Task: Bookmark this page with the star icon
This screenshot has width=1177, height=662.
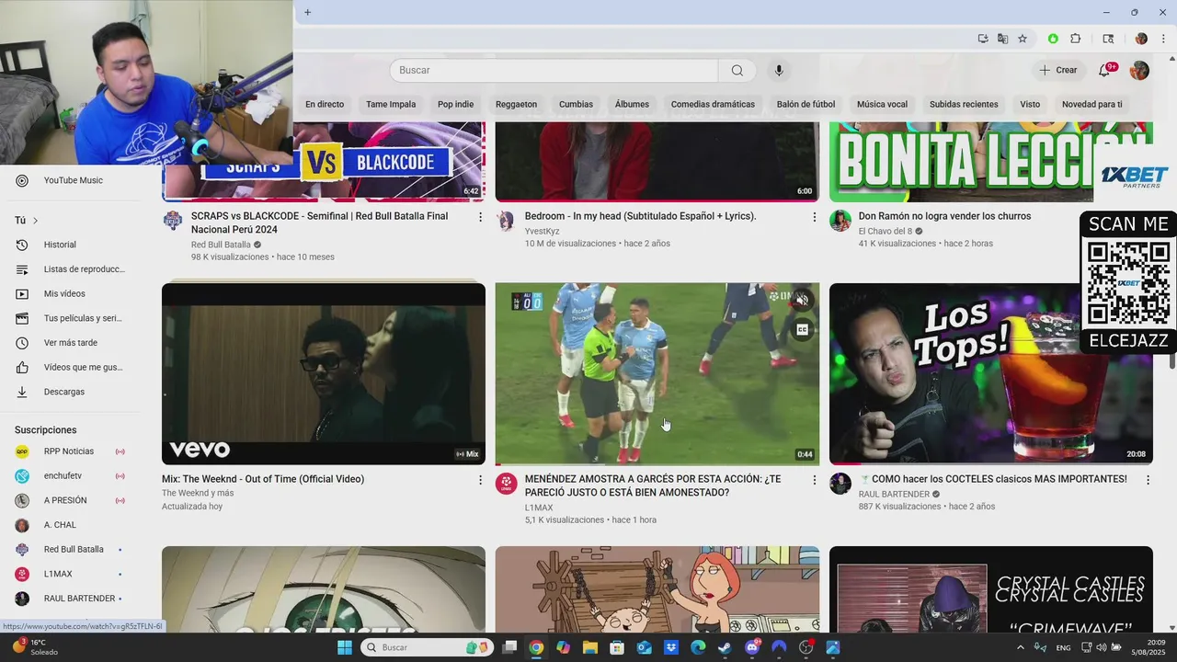Action: click(x=1023, y=39)
